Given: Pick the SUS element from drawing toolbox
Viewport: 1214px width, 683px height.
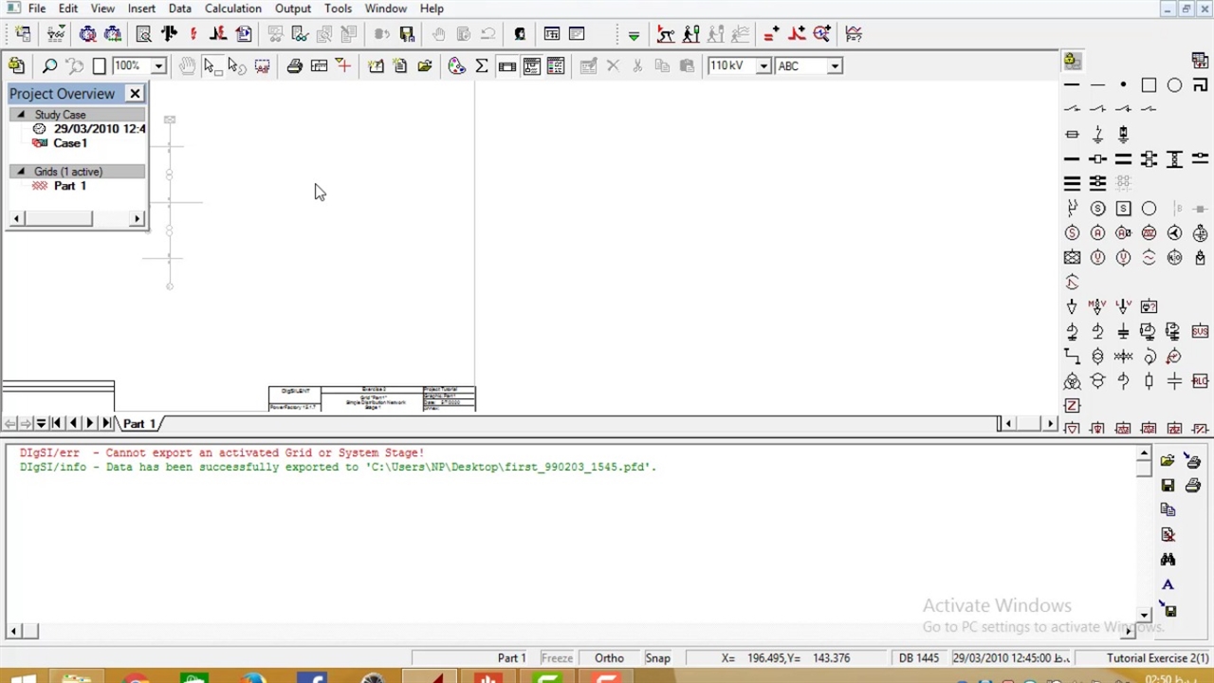Looking at the screenshot, I should [1200, 331].
